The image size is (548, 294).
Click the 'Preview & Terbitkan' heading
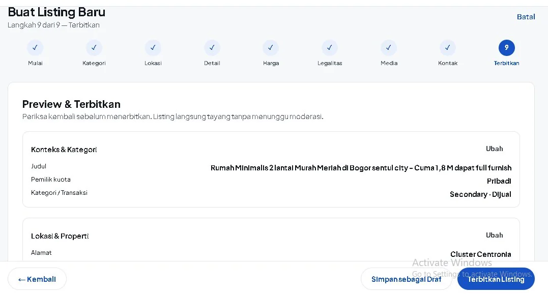(x=71, y=104)
